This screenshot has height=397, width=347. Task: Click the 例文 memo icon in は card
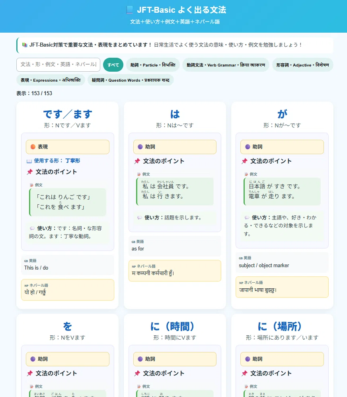click(x=139, y=174)
